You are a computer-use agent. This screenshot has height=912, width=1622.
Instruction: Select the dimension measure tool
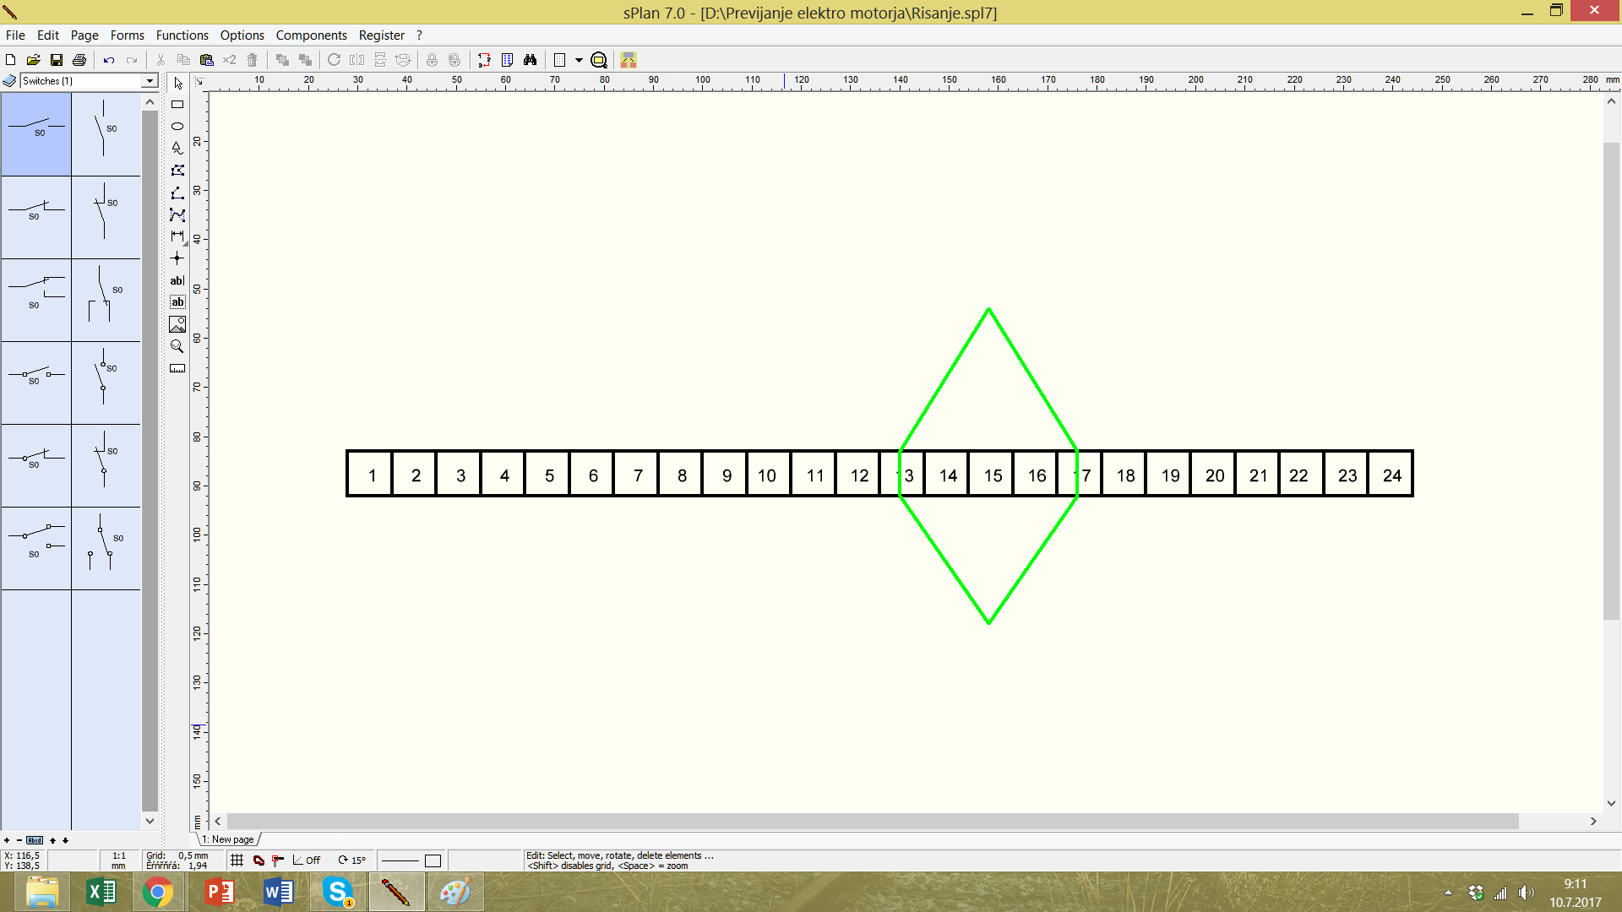[177, 236]
